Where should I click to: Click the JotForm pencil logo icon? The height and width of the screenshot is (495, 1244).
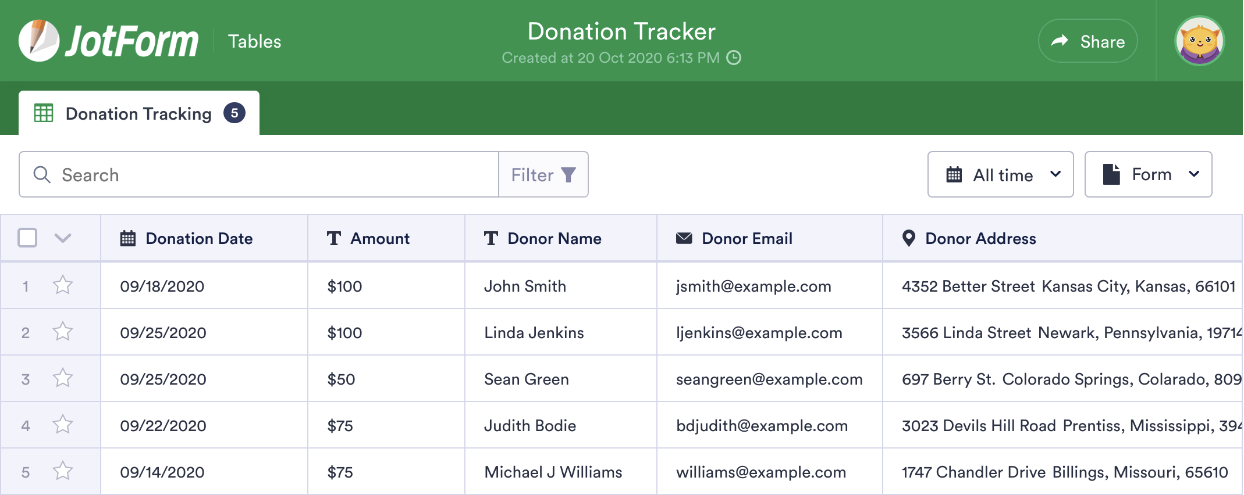(x=38, y=41)
